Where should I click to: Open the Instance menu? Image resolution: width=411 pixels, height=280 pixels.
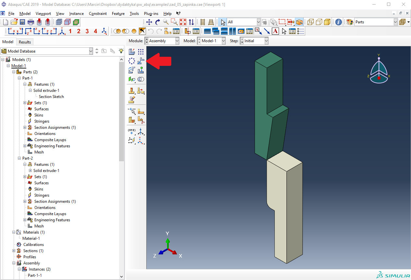[76, 14]
